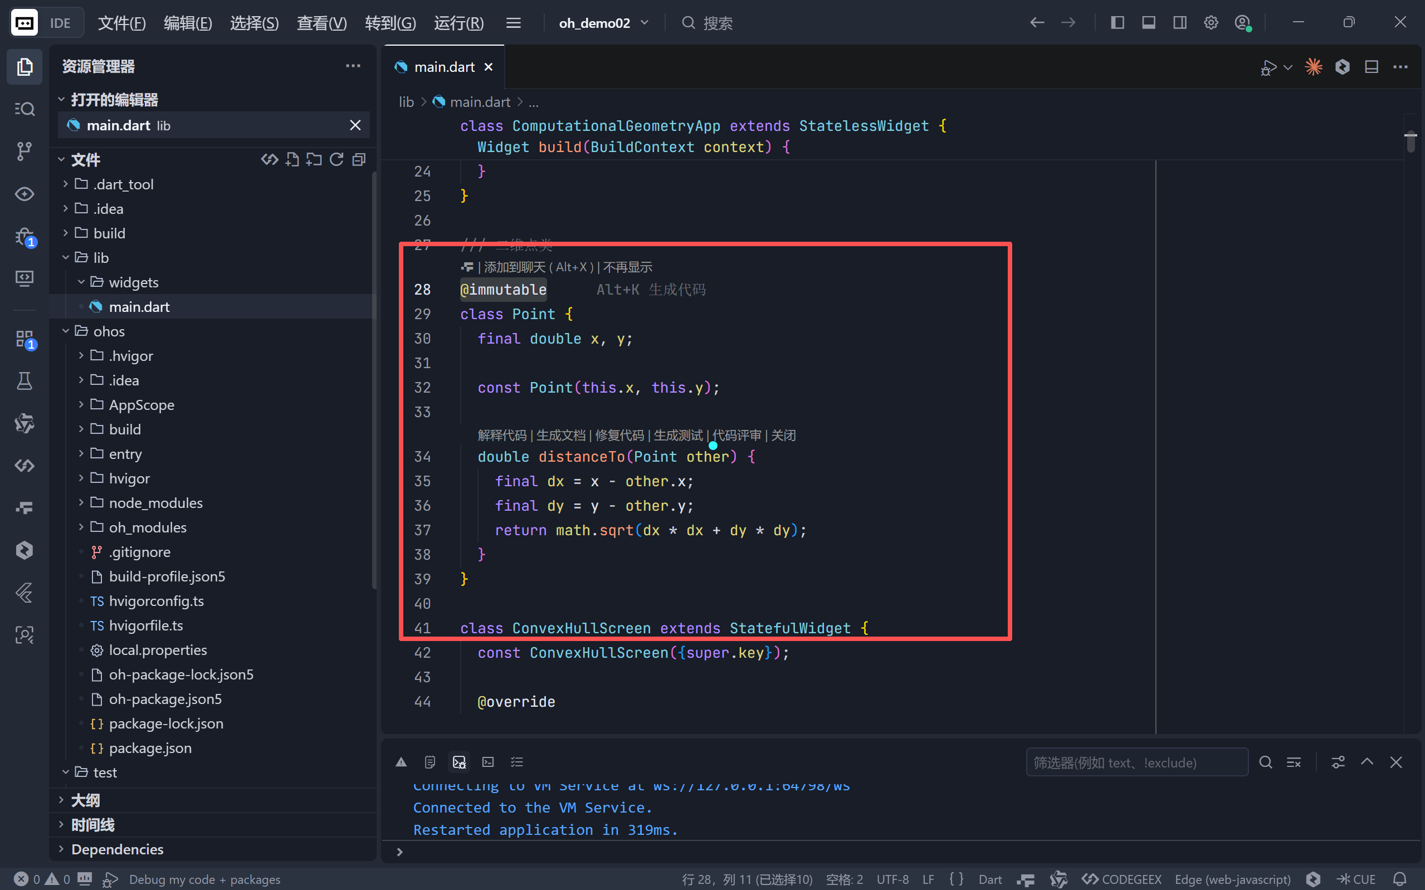Click the Testing flask icon in activity bar
Image resolution: width=1425 pixels, height=890 pixels.
pos(24,381)
